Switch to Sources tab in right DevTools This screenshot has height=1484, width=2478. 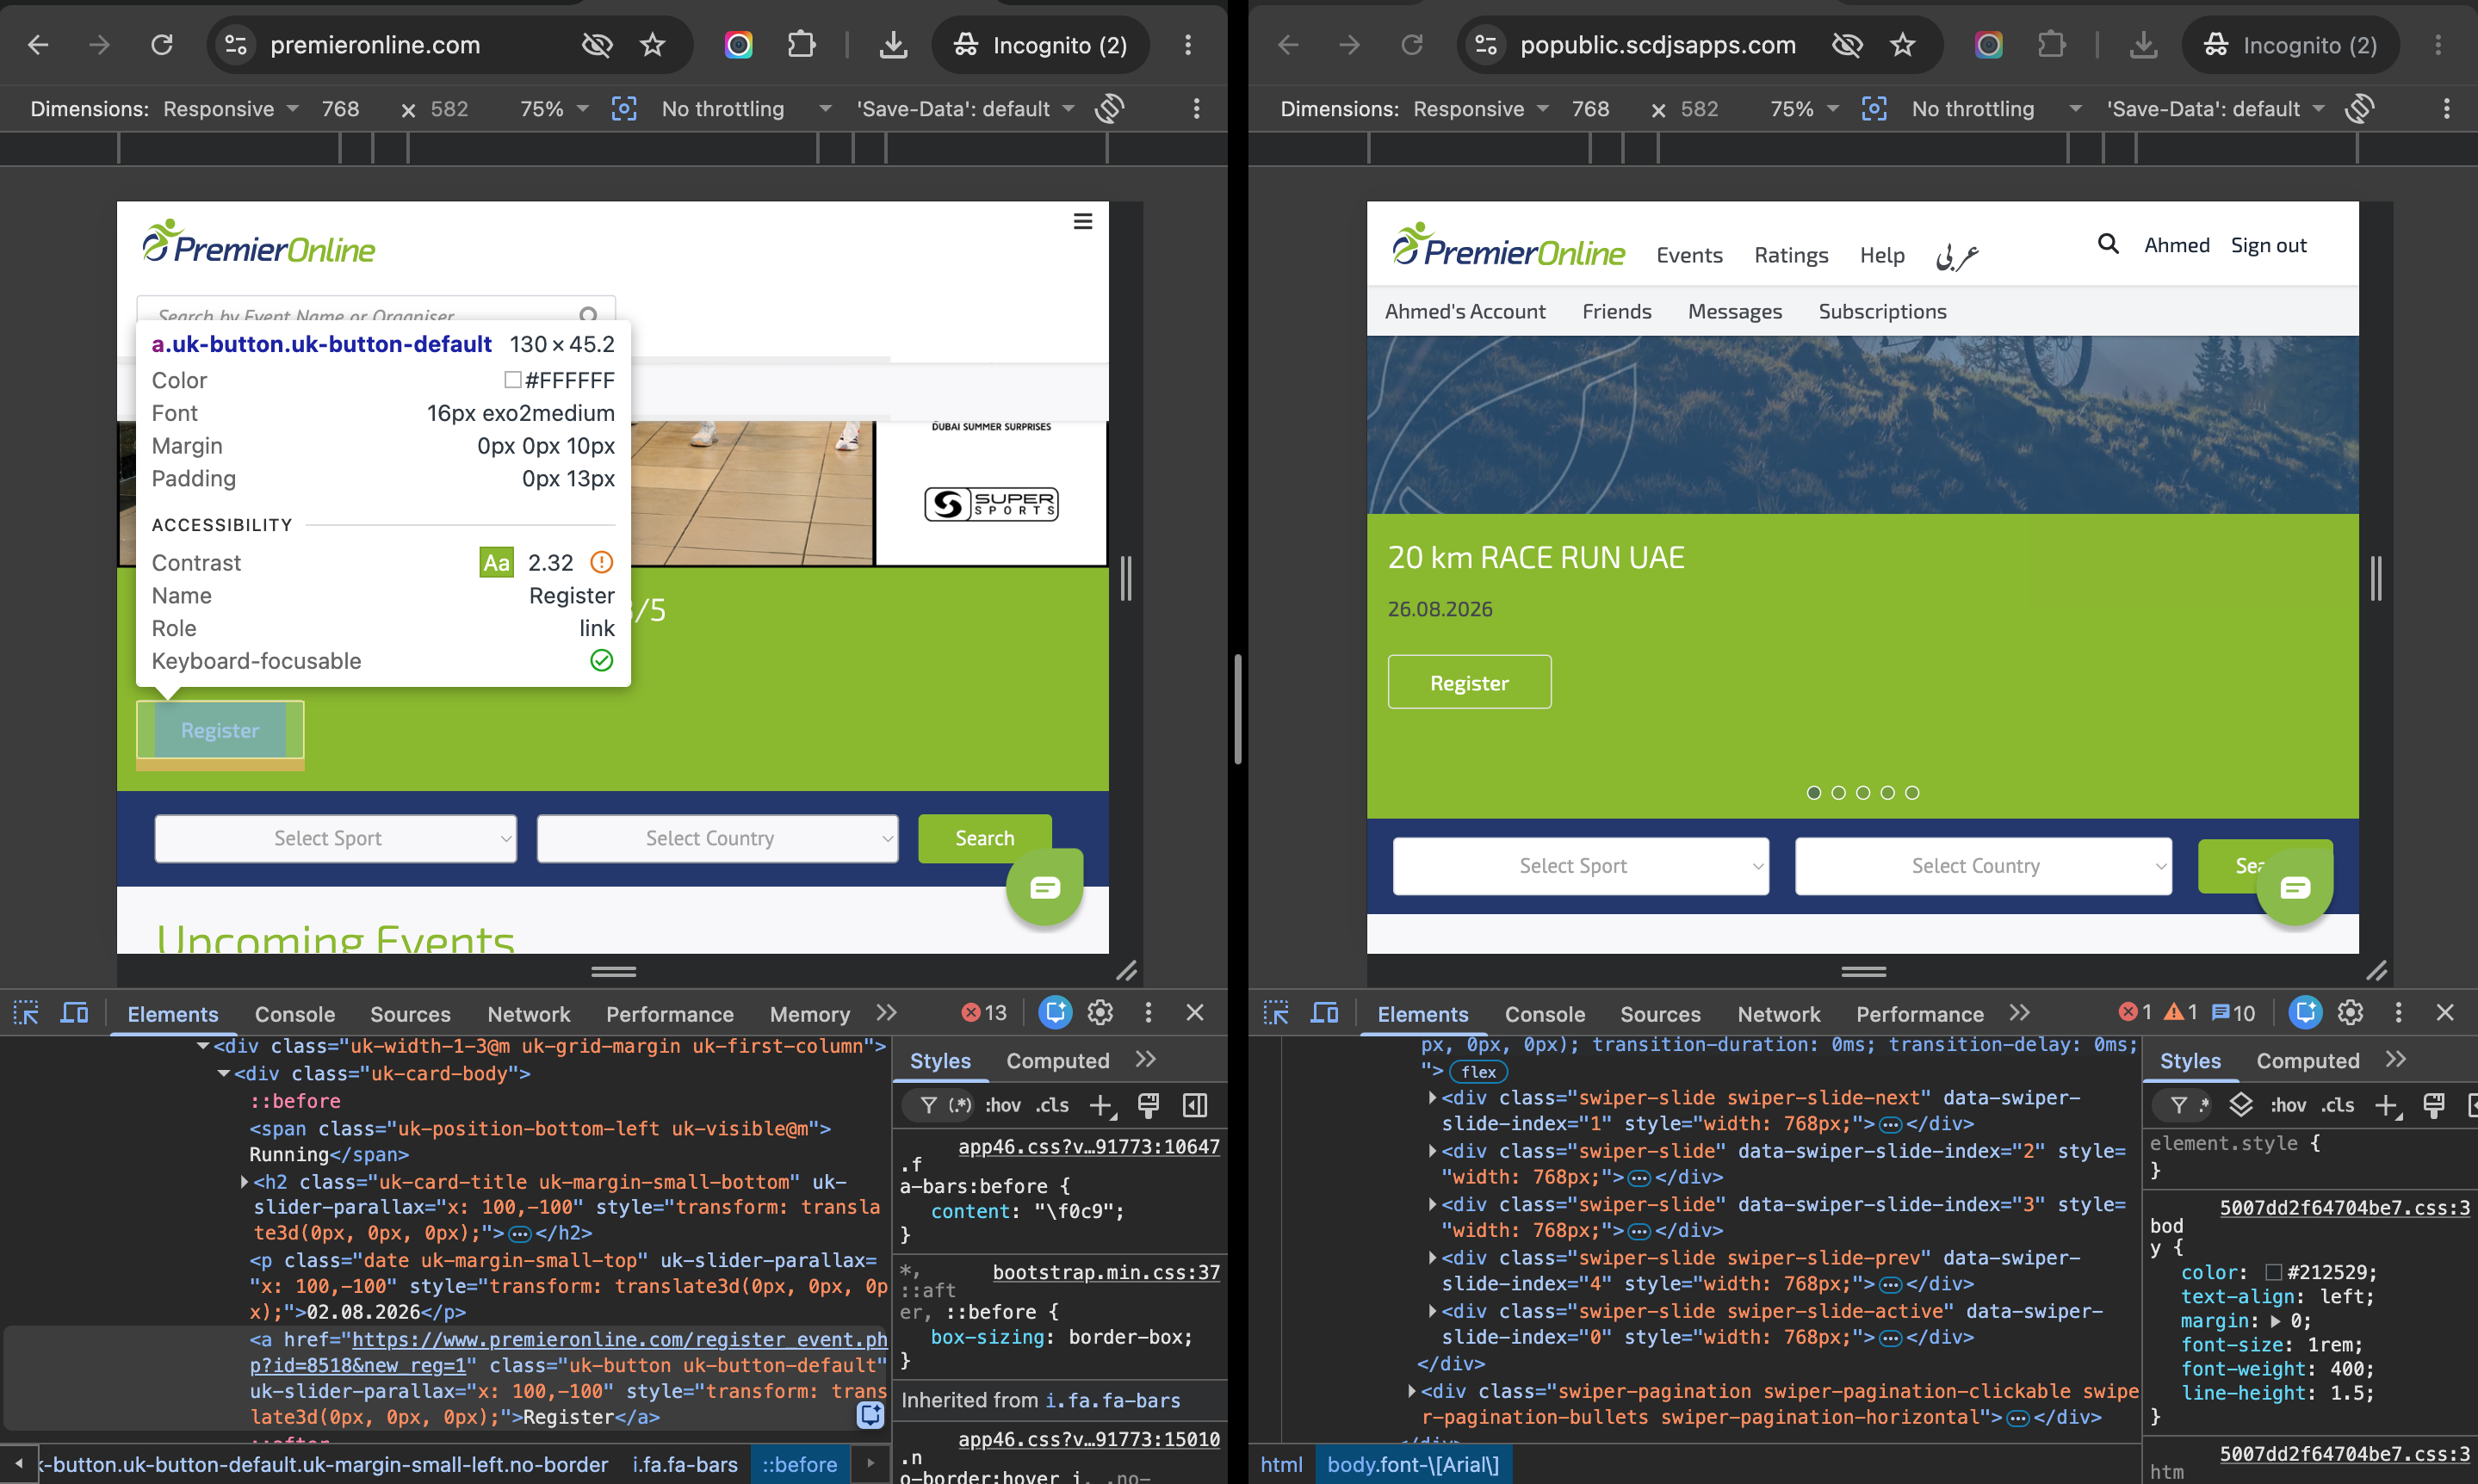1660,1014
